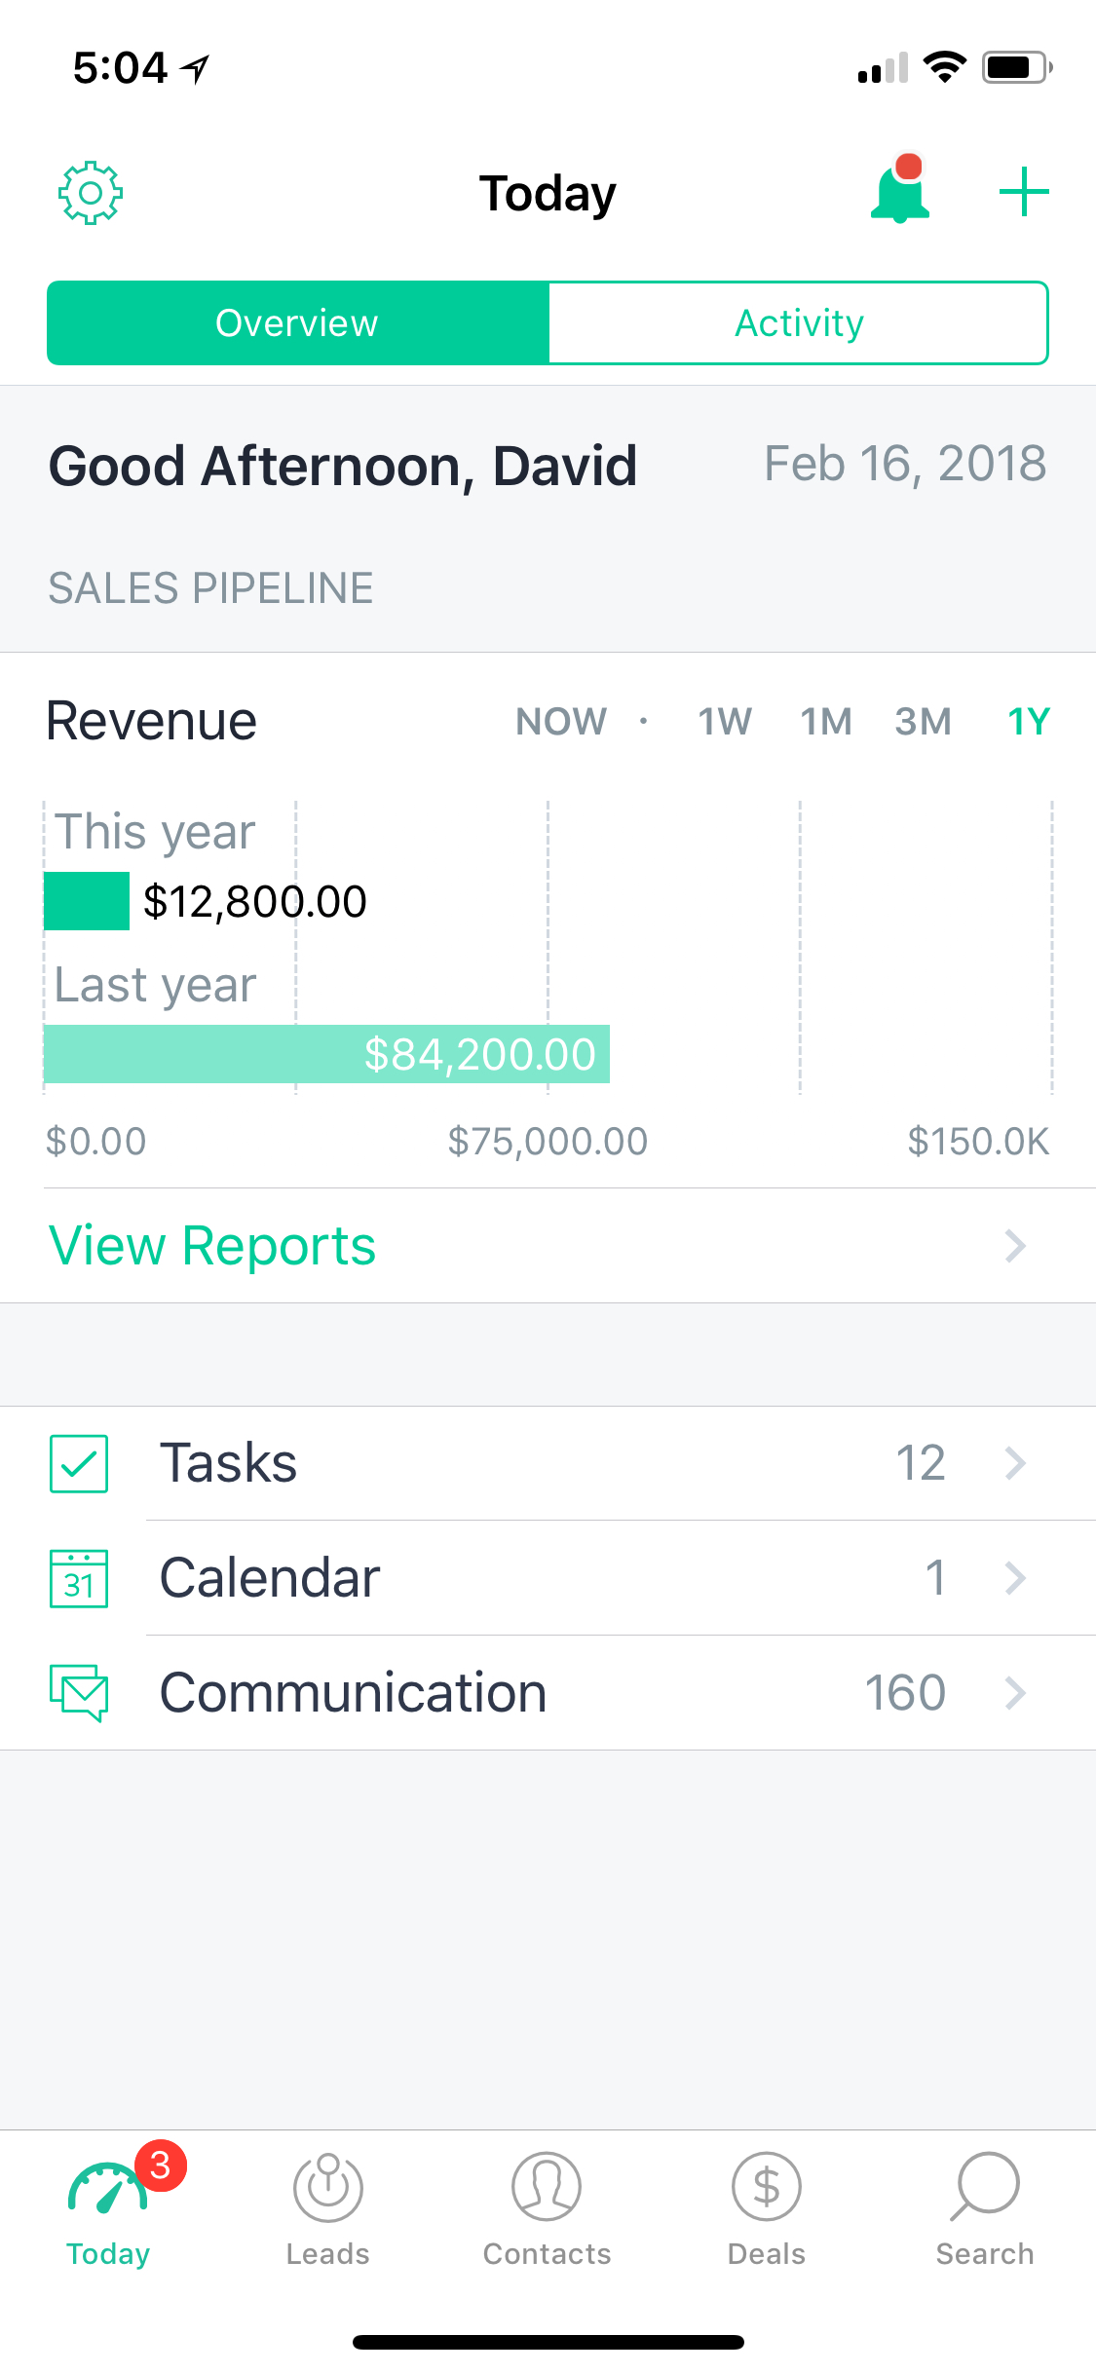This screenshot has width=1096, height=2373.
Task: Tap the plus icon to add new
Action: (1024, 192)
